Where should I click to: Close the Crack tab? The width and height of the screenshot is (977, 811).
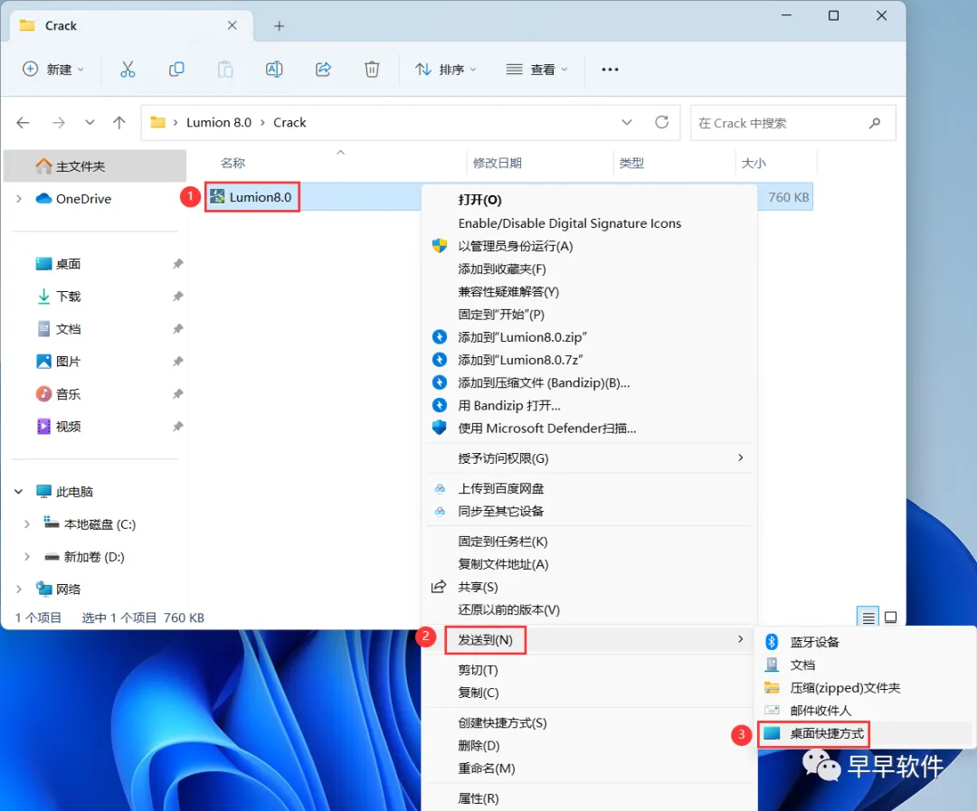232,25
